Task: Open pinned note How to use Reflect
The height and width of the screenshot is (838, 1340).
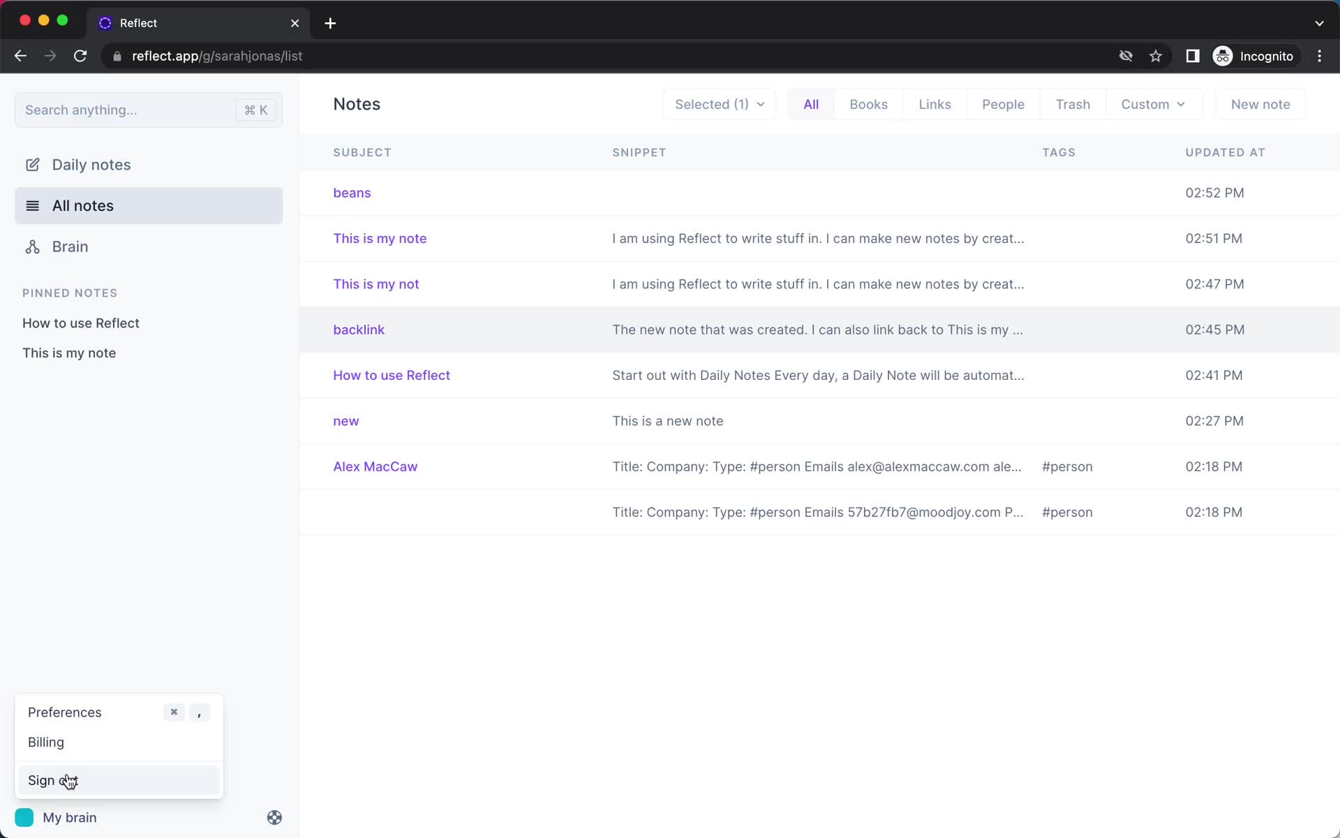Action: (x=81, y=323)
